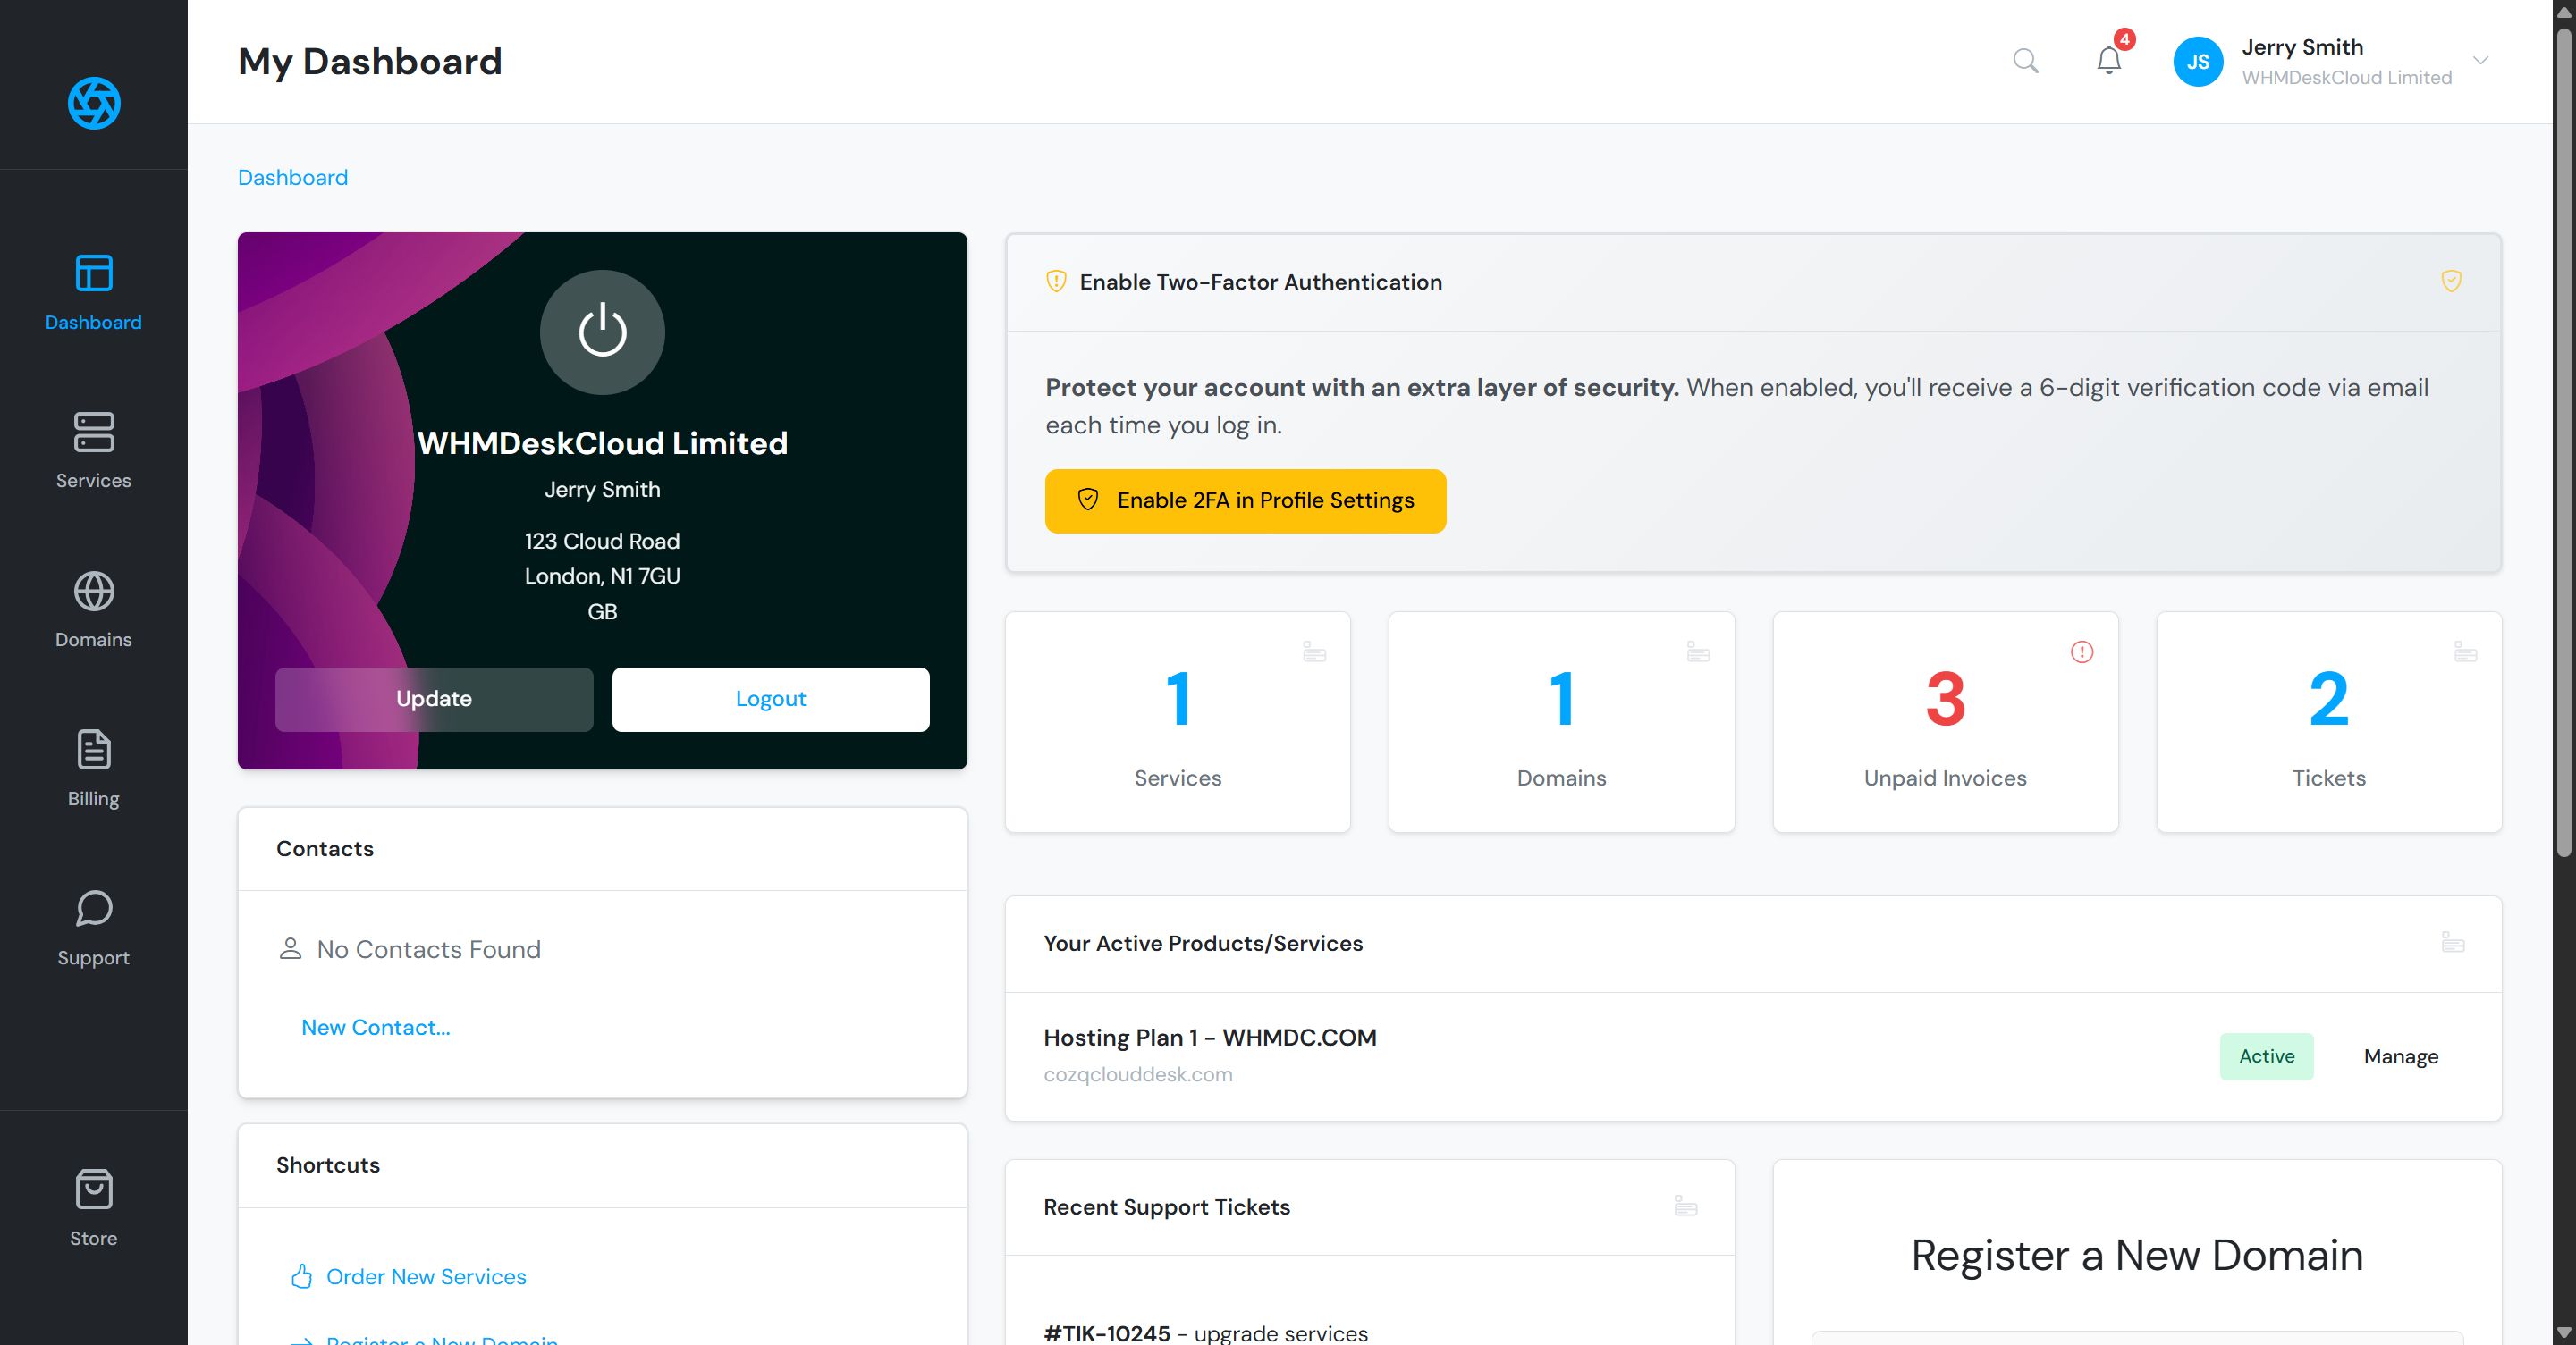The image size is (2576, 1345).
Task: Click the WHMDeskCloud logo in sidebar
Action: pos(94,103)
